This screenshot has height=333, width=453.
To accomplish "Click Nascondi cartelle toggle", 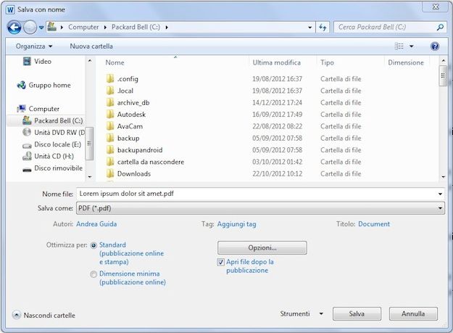I will [43, 315].
